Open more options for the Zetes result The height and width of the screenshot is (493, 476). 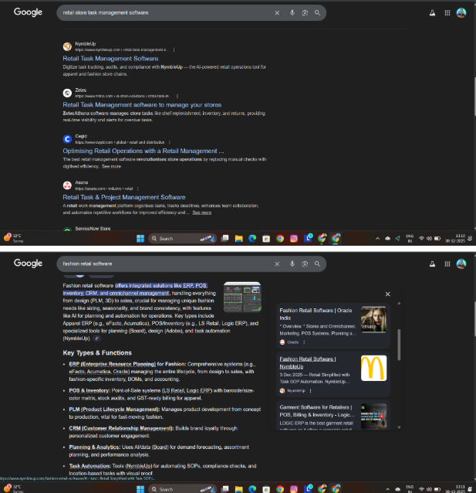[x=177, y=96]
